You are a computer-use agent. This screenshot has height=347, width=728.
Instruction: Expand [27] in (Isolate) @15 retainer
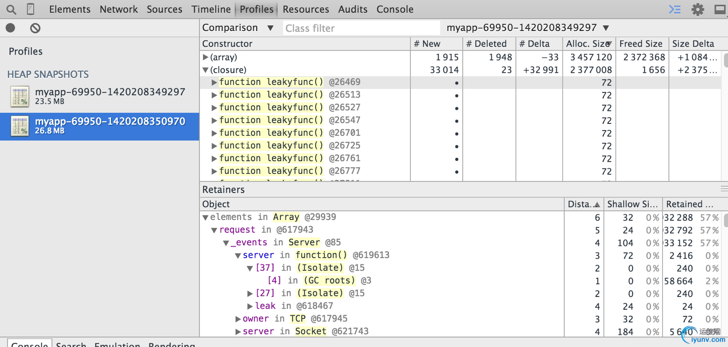pyautogui.click(x=250, y=294)
